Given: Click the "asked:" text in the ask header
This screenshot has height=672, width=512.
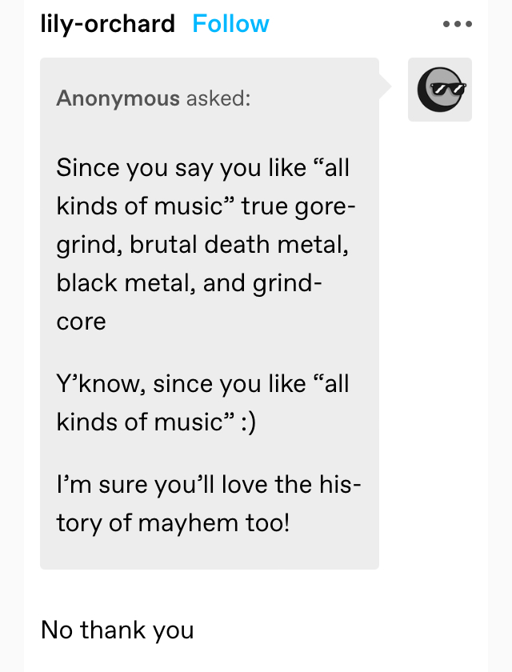Looking at the screenshot, I should pos(218,98).
